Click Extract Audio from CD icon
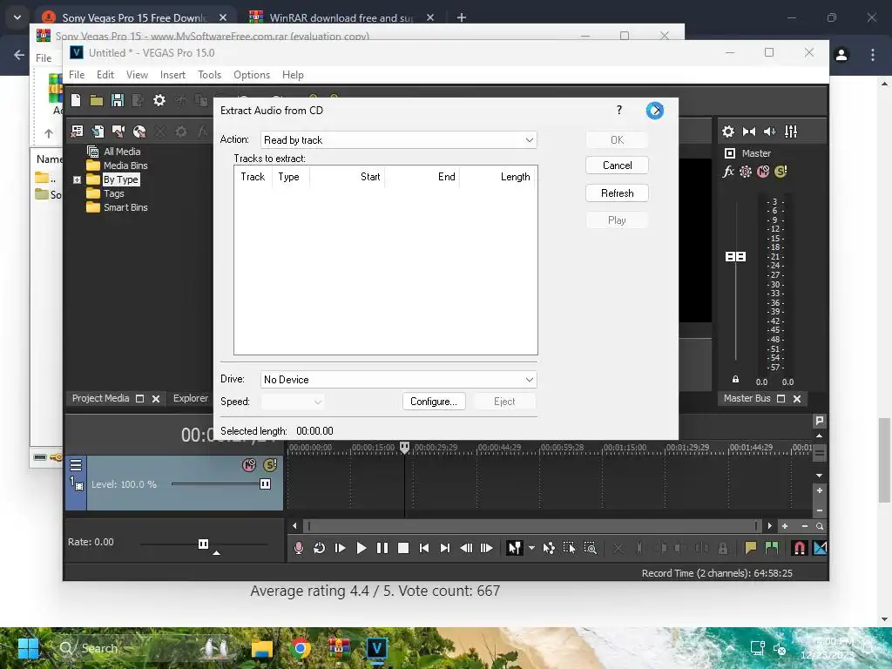This screenshot has height=669, width=892. (139, 132)
